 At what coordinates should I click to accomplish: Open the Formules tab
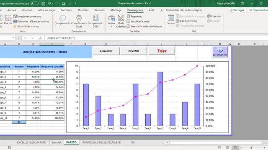click(66, 10)
